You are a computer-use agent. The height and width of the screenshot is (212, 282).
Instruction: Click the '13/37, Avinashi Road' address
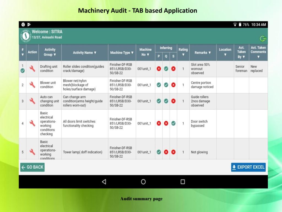tap(47, 37)
